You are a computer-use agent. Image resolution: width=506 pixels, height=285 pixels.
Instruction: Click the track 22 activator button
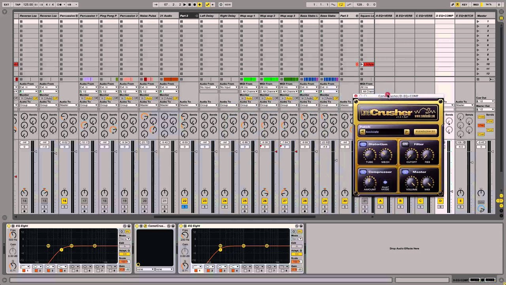point(185,201)
